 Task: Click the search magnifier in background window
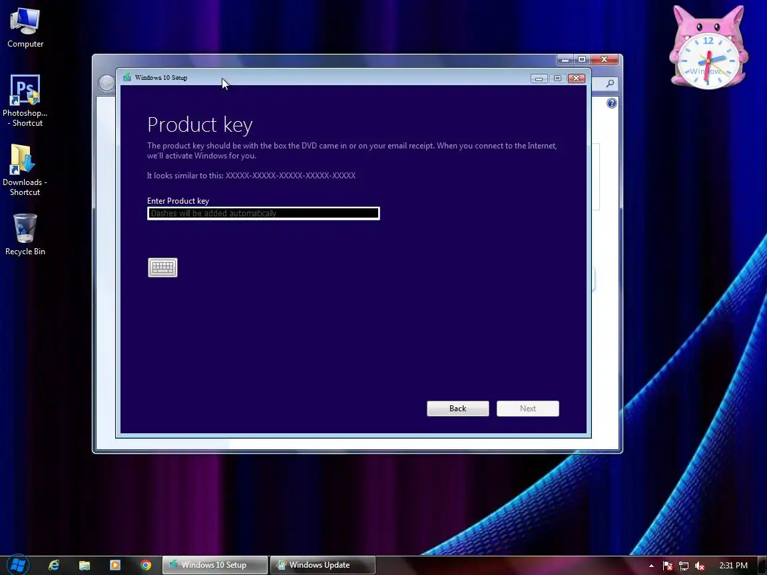click(x=610, y=84)
